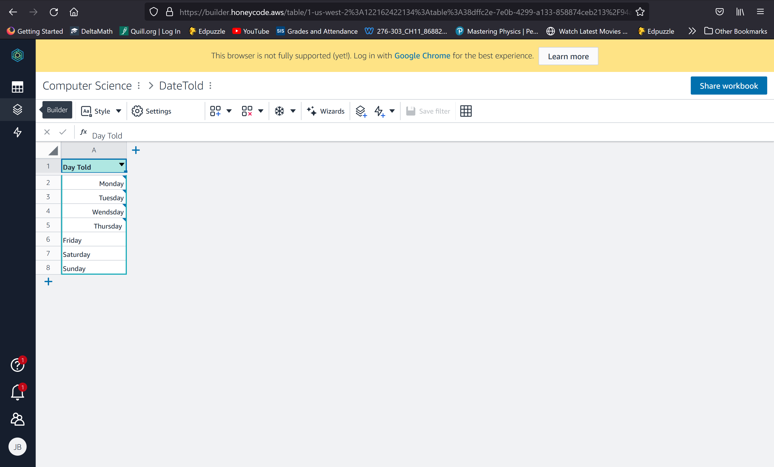Click the add-rows grid icon in the toolbar

click(x=216, y=111)
